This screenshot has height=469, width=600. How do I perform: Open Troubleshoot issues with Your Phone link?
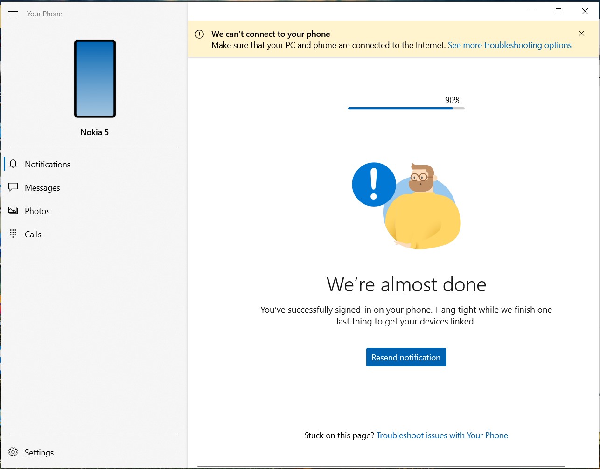tap(442, 435)
